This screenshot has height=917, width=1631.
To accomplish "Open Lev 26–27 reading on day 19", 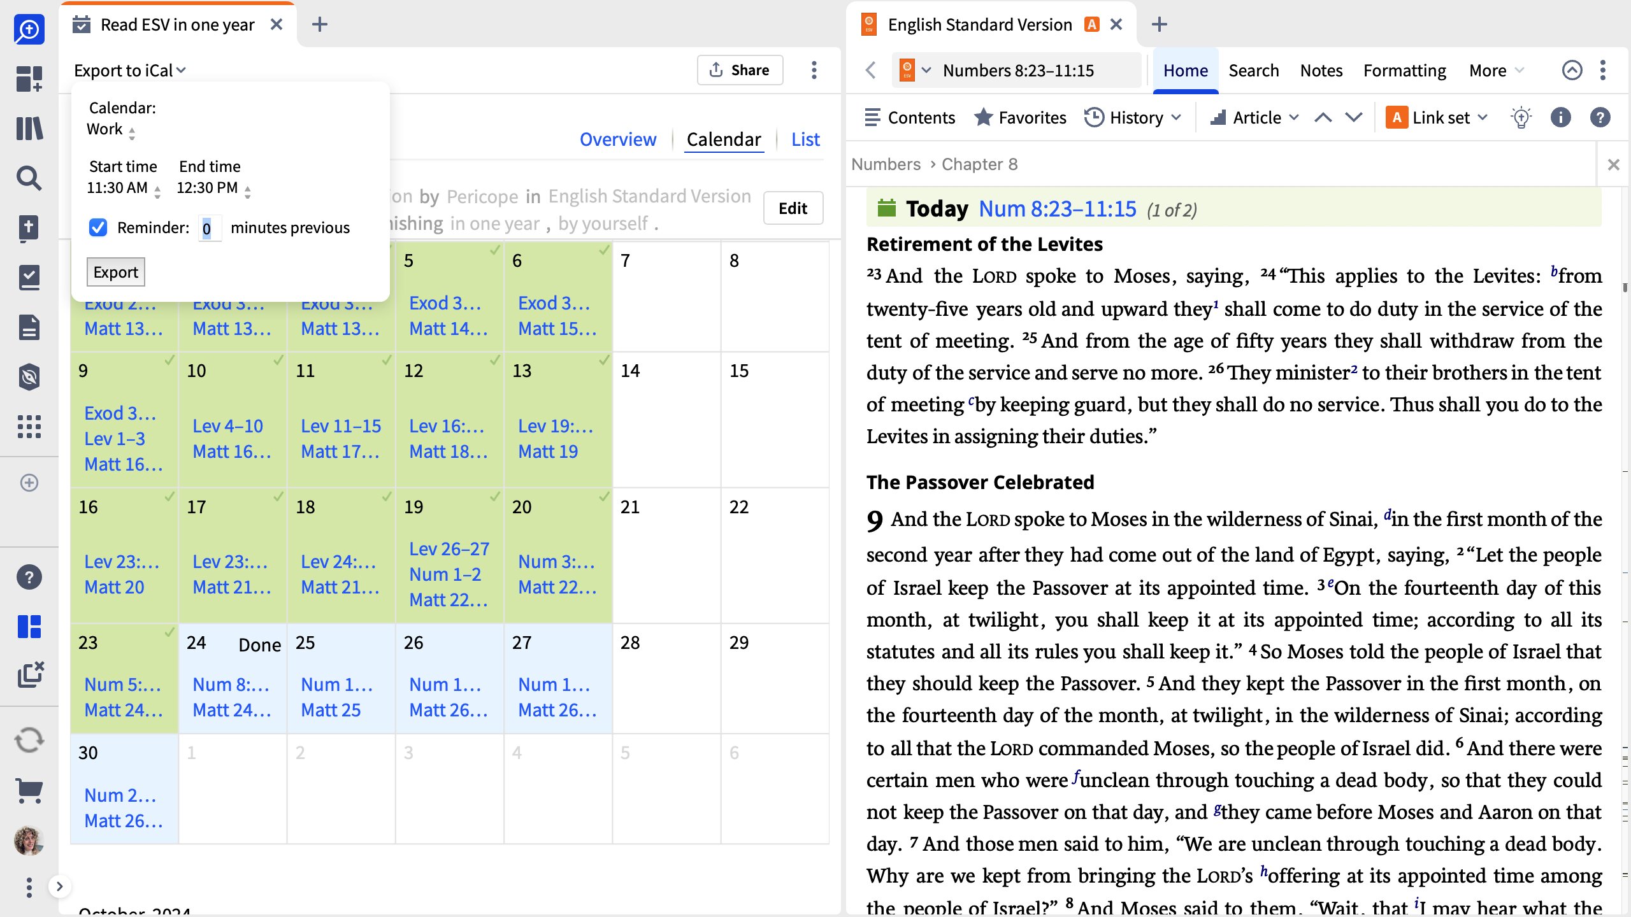I will coord(449,549).
